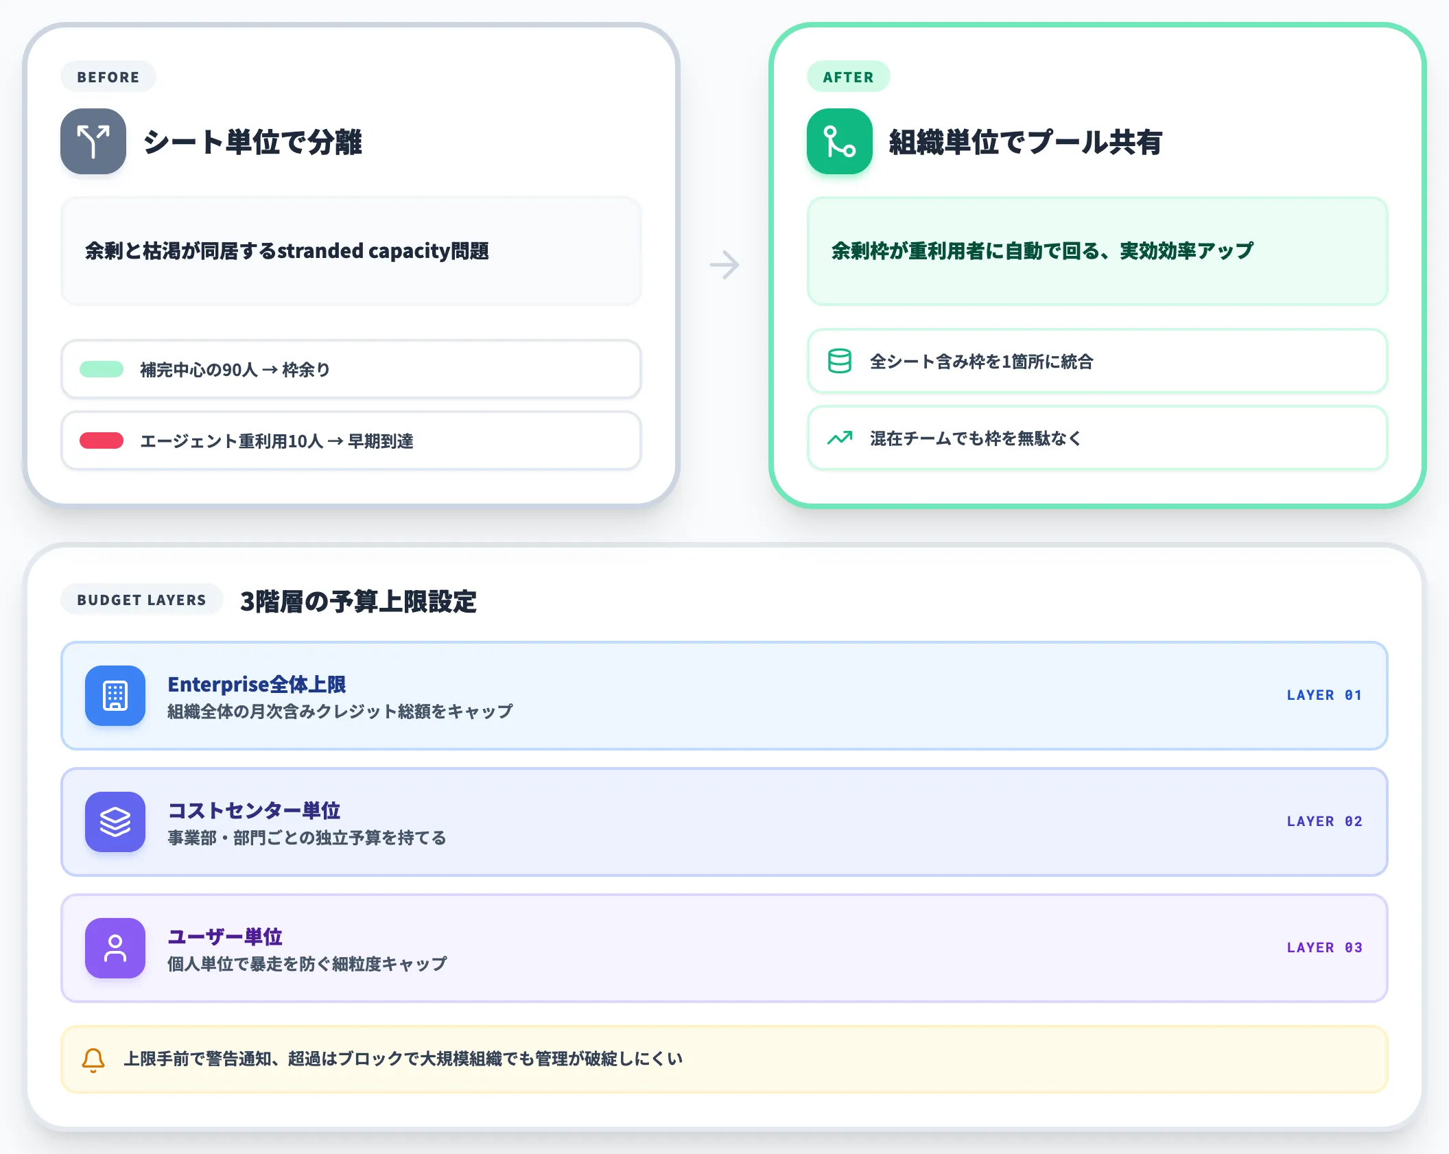1449x1154 pixels.
Task: Click the シート単位で分離 heading
Action: click(252, 142)
